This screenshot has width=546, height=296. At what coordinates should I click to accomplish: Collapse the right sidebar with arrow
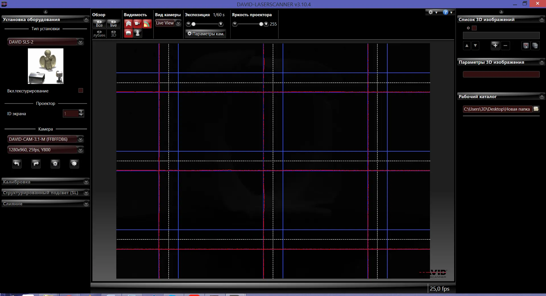pyautogui.click(x=501, y=12)
